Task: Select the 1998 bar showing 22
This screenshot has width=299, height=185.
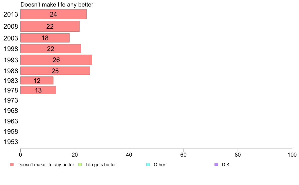Action: point(51,49)
